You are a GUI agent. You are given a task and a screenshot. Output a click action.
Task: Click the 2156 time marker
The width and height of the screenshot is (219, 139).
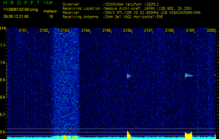pos(127,30)
